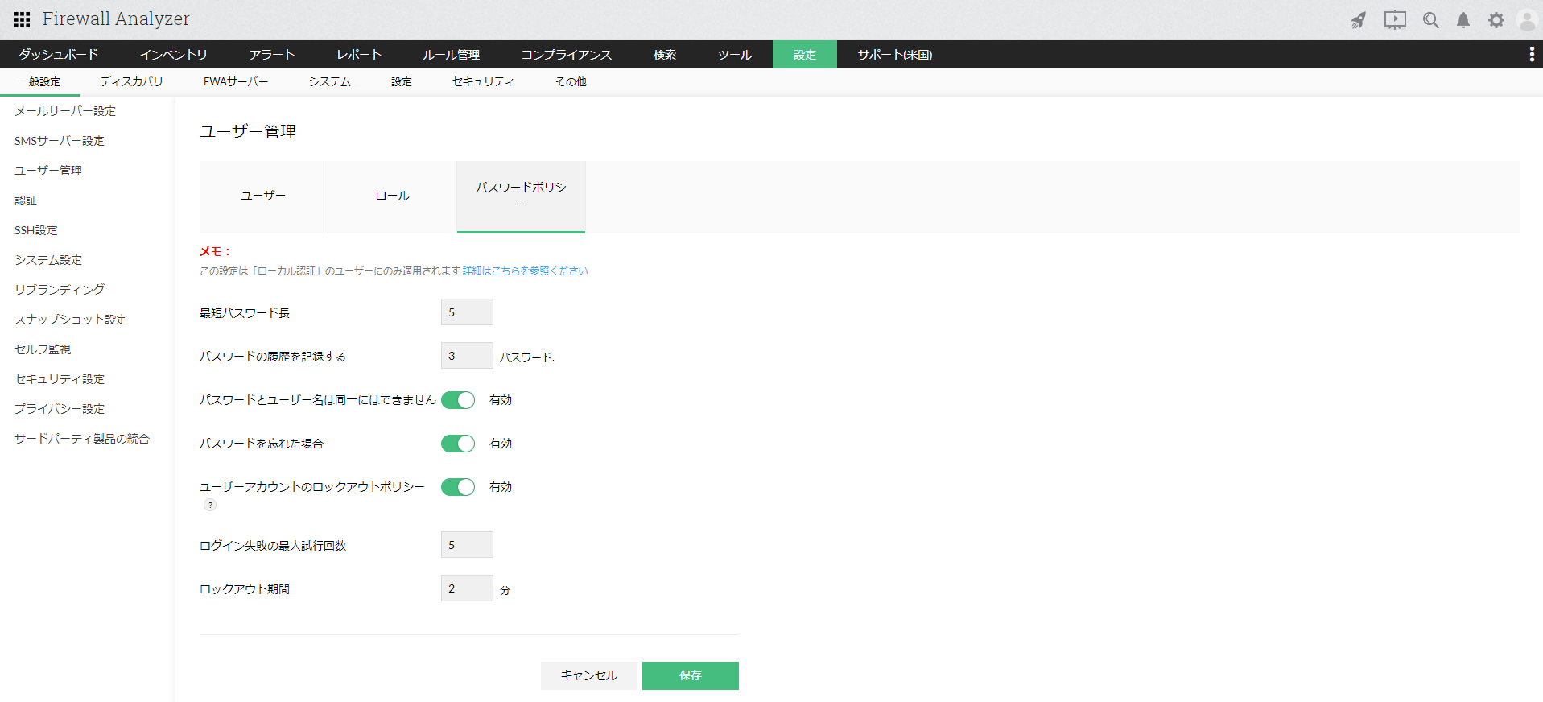Screen dimensions: 1543x702
Task: Open SSH設定 in sidebar
Action: coord(36,230)
